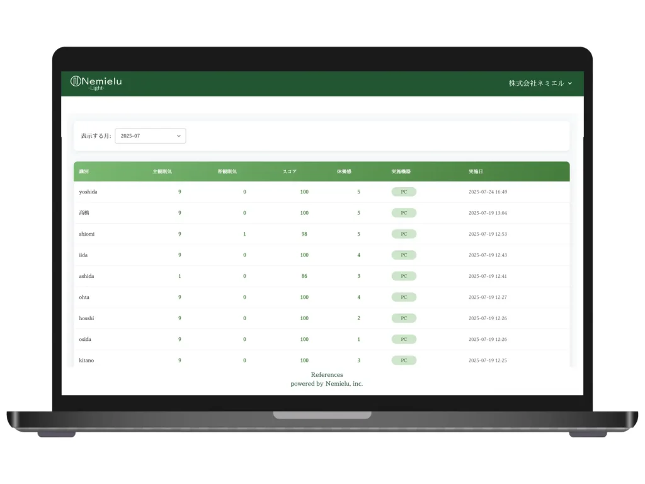The image size is (645, 484).
Task: Click the PC badge in ohta row
Action: pyautogui.click(x=404, y=297)
